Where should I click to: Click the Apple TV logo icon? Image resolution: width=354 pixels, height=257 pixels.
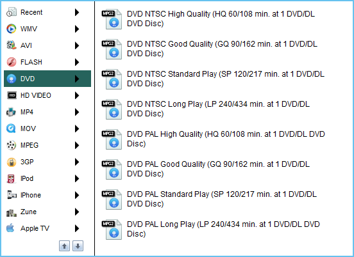(x=10, y=228)
